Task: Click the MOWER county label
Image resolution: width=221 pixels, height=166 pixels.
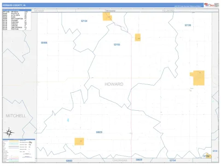Action: pyautogui.click(x=39, y=11)
